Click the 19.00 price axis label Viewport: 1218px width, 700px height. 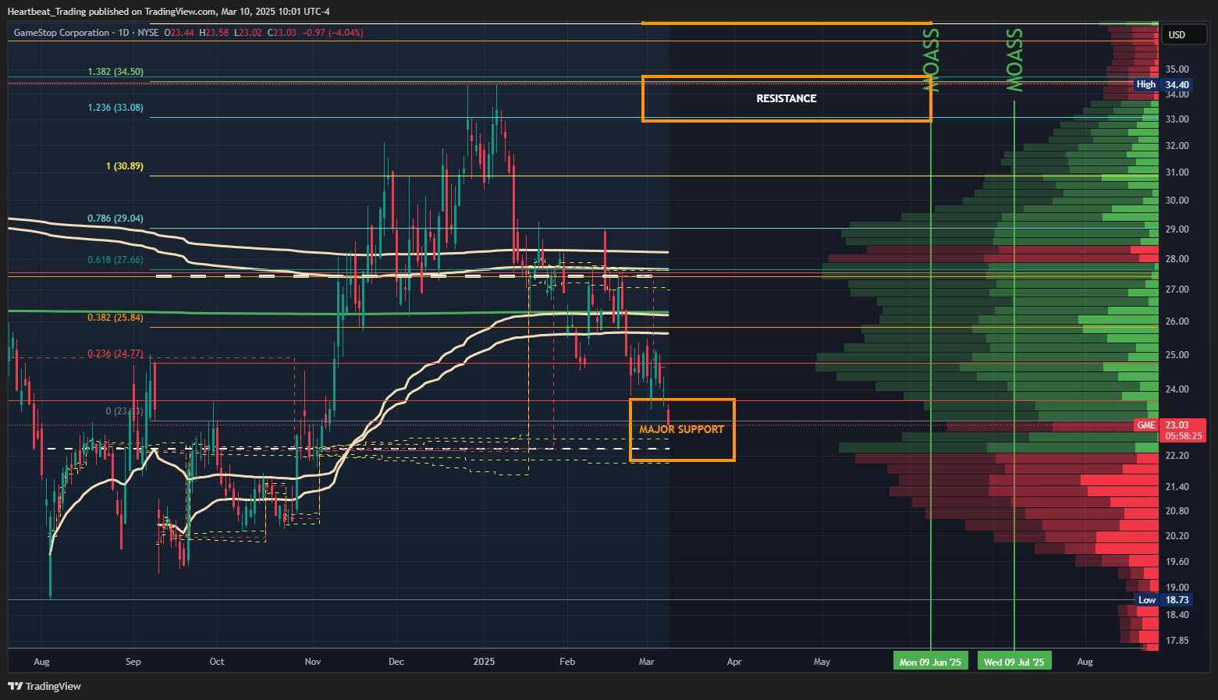coord(1177,588)
